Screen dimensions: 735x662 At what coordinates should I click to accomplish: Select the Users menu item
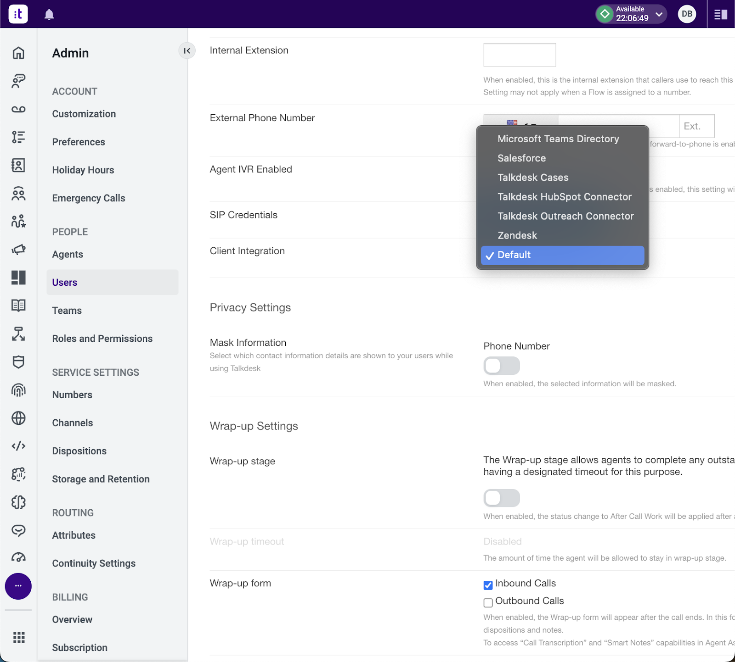pyautogui.click(x=112, y=282)
